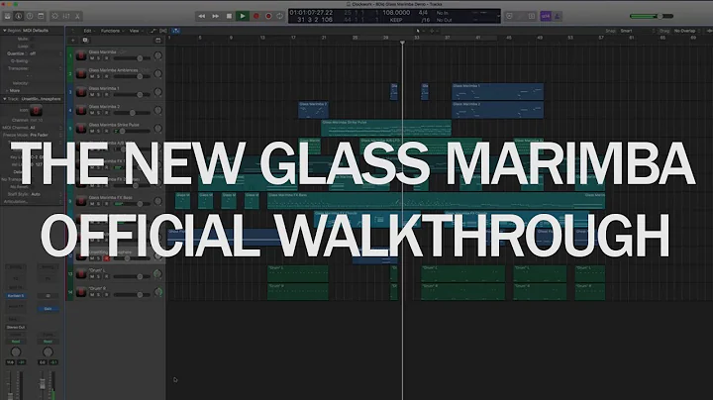Click the Glass Marimba Ambiences pan knob
Viewport: 713px width, 400px height.
157,73
